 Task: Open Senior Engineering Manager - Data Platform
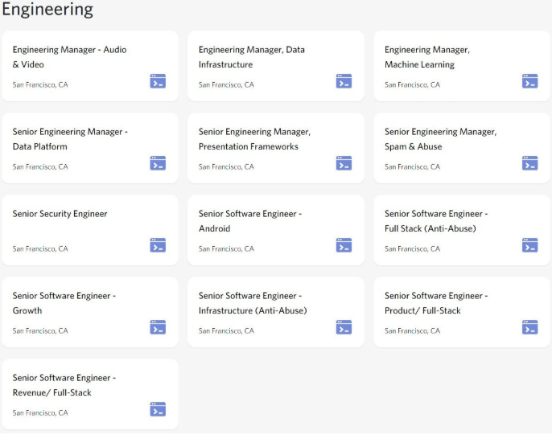pos(70,139)
